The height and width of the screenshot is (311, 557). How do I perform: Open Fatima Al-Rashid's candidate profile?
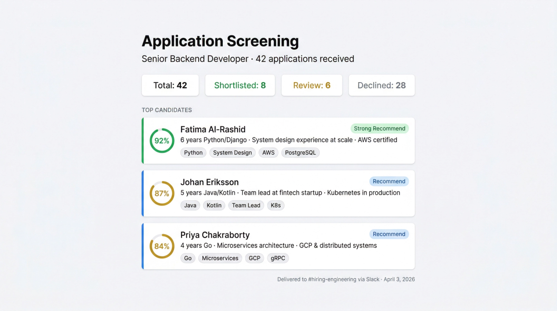click(x=213, y=129)
